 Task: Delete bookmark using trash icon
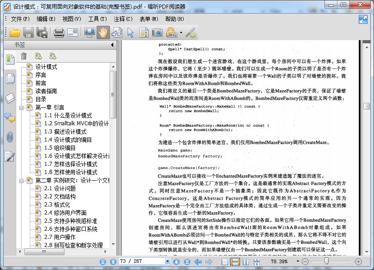(x=23, y=56)
